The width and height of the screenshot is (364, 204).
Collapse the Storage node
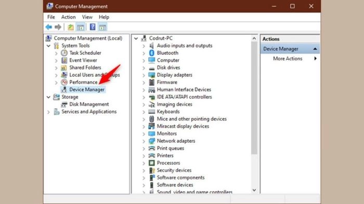tap(48, 97)
